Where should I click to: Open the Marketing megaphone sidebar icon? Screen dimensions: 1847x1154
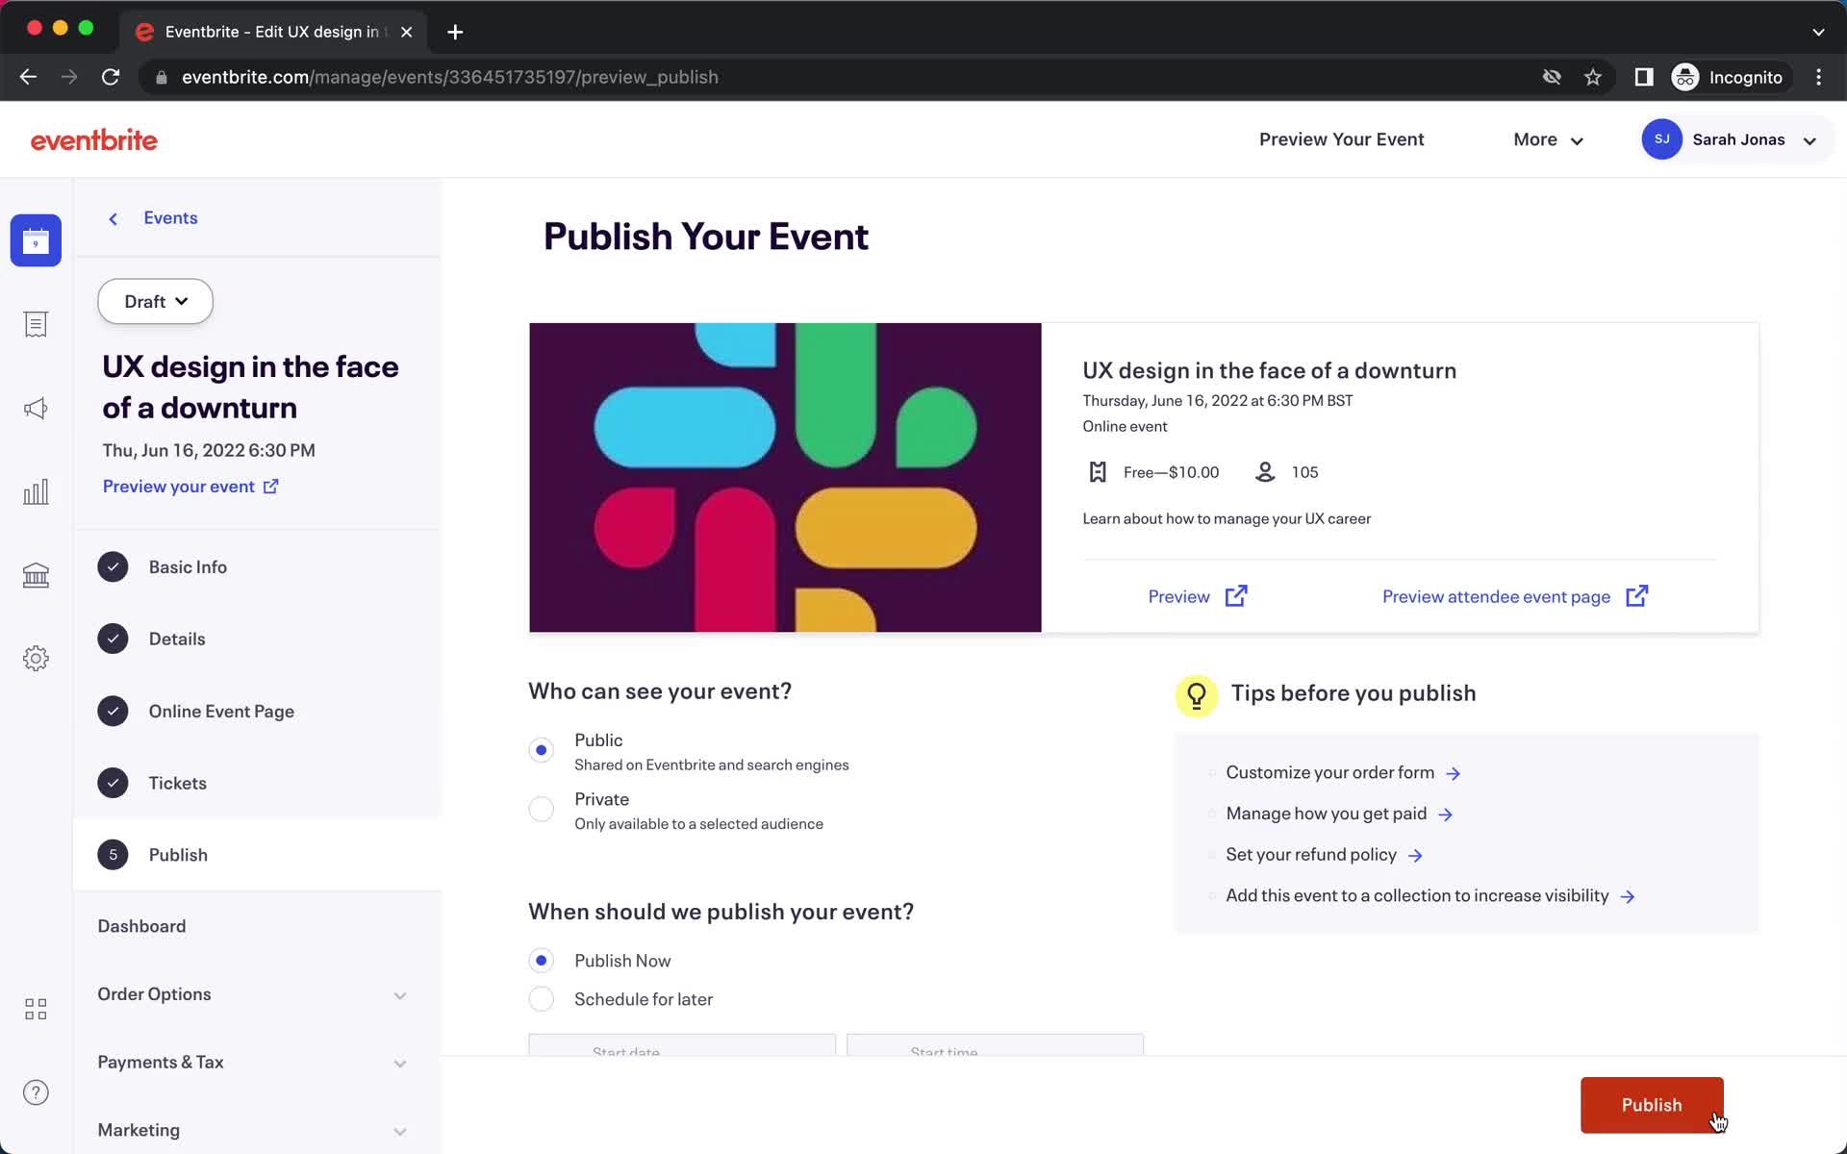36,409
